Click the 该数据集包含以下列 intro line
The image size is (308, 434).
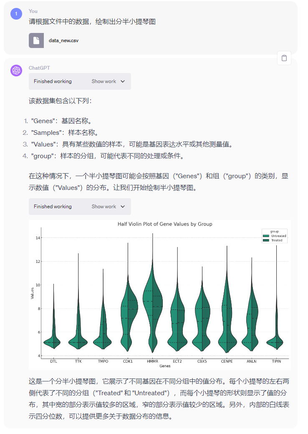tap(60, 101)
